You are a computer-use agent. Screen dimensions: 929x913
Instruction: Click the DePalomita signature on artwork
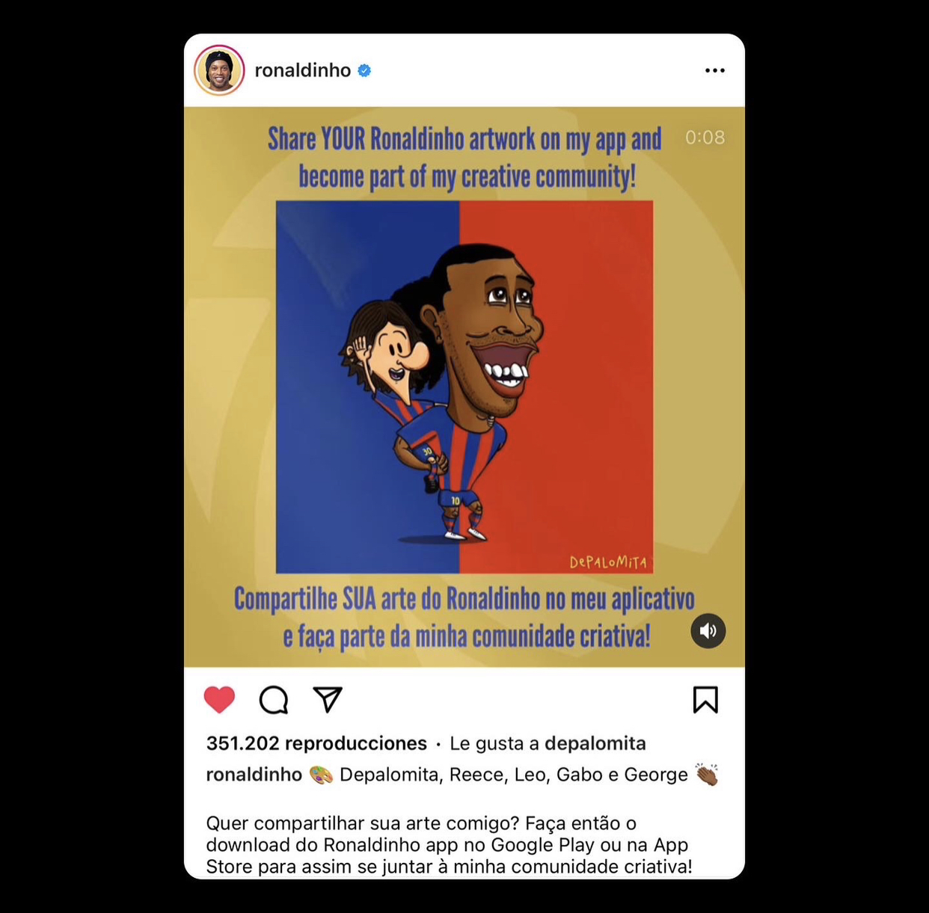click(608, 562)
